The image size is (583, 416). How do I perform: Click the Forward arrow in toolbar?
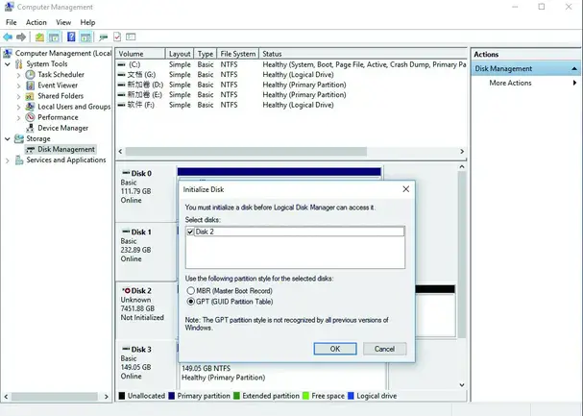21,37
